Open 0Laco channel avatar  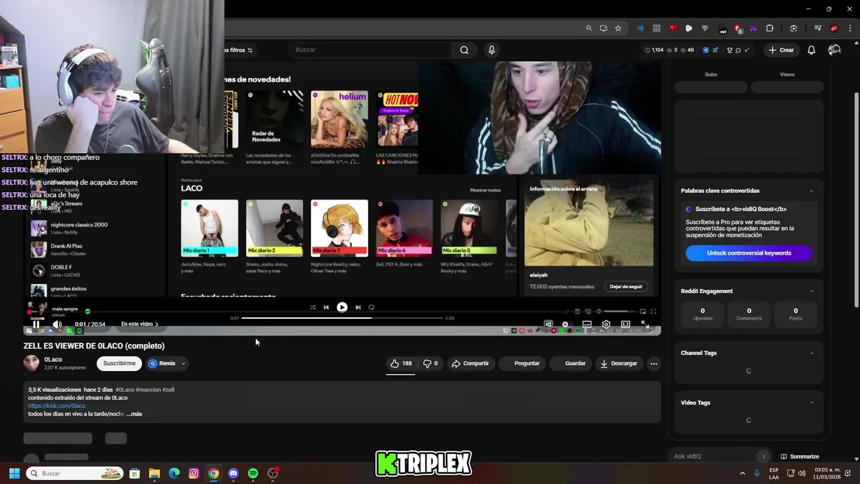pos(32,363)
